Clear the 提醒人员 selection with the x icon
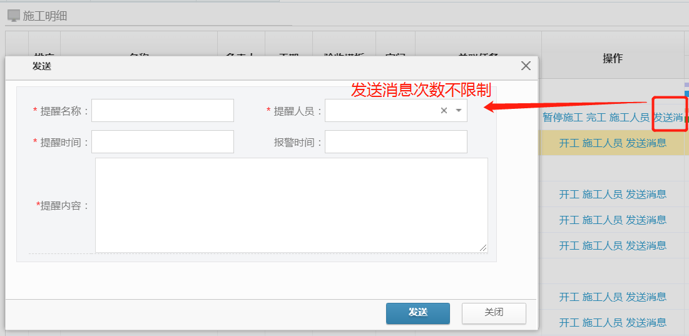This screenshot has height=336, width=689. point(444,111)
